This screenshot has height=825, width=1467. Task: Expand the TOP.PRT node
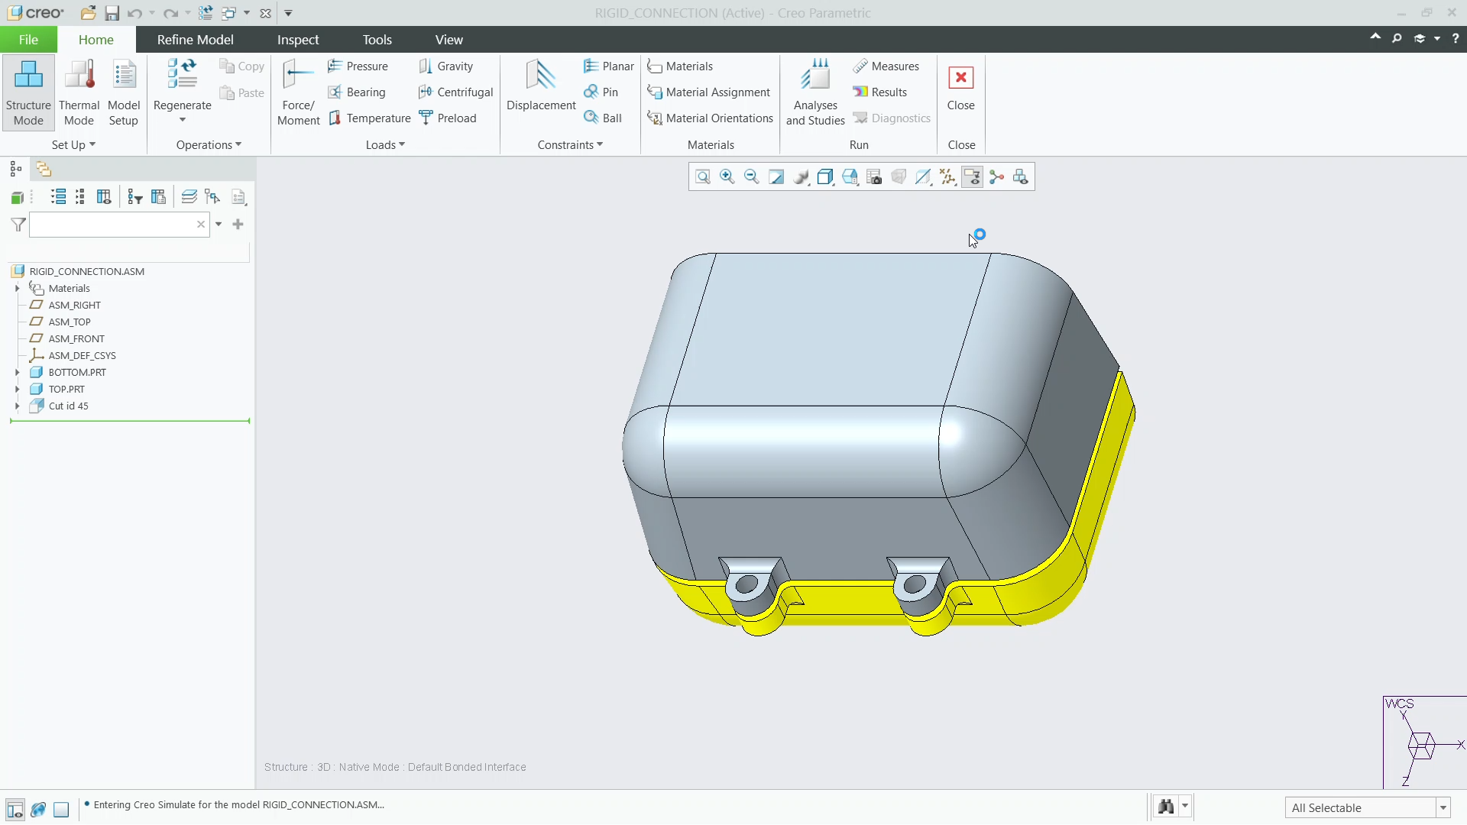(x=17, y=390)
